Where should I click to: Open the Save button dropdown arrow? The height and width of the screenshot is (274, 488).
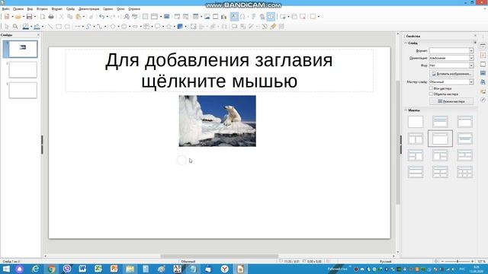pos(34,17)
